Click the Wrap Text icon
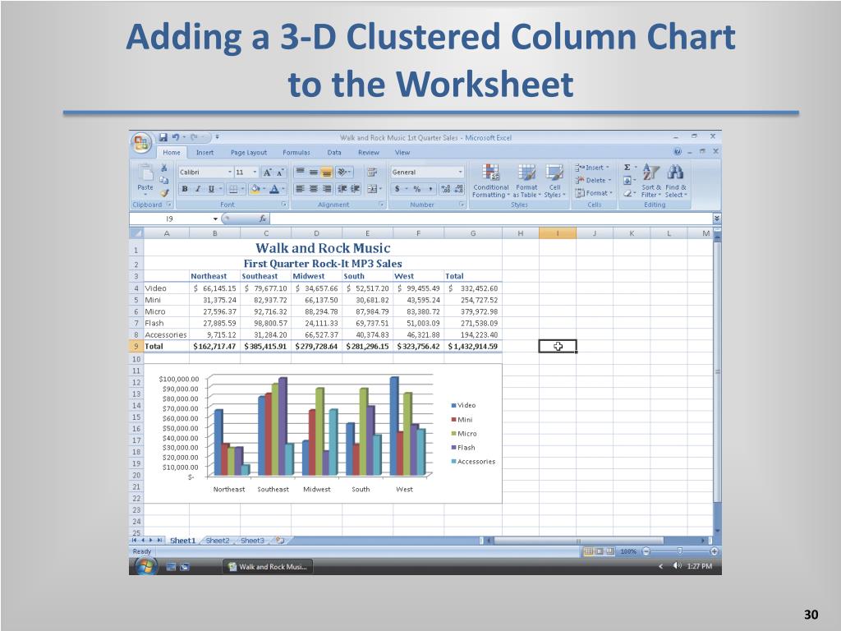This screenshot has width=841, height=631. click(x=372, y=173)
